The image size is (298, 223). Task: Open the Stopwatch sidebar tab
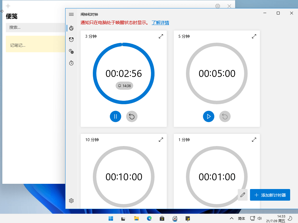tap(71, 63)
